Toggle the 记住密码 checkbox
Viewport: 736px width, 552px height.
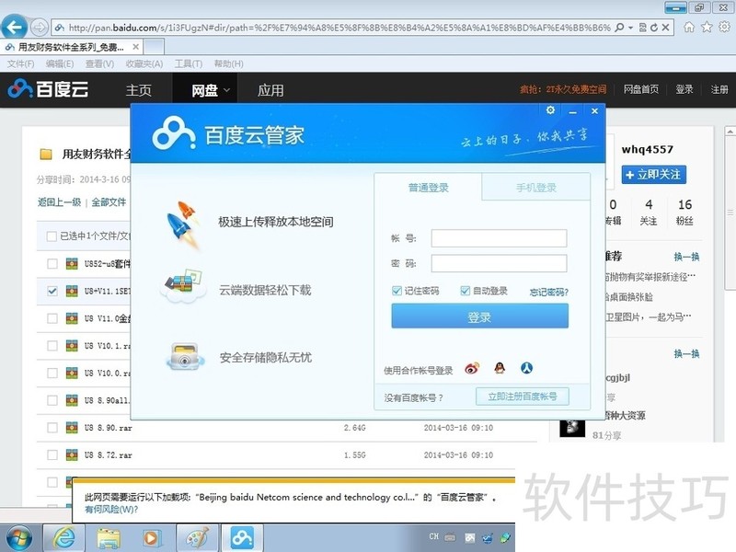click(x=397, y=291)
